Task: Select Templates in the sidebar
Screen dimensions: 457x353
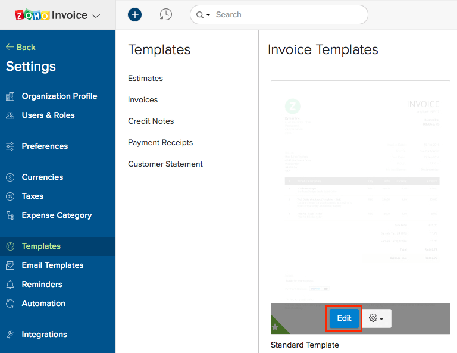Action: tap(58, 246)
